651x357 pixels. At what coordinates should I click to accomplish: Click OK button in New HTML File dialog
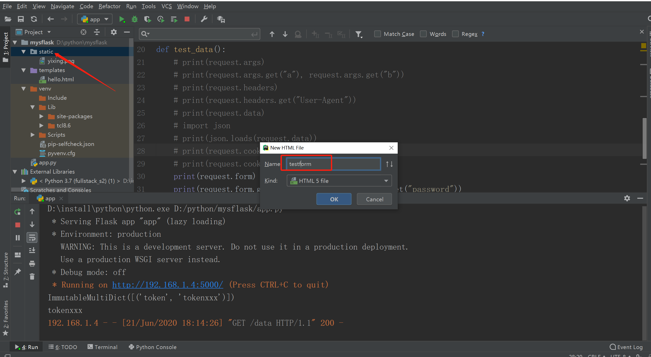334,199
